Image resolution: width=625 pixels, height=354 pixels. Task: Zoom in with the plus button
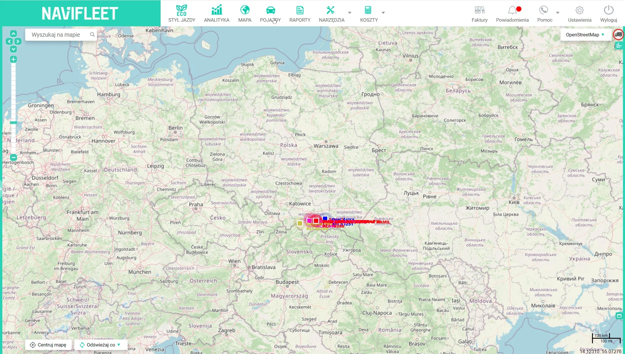coord(13,59)
